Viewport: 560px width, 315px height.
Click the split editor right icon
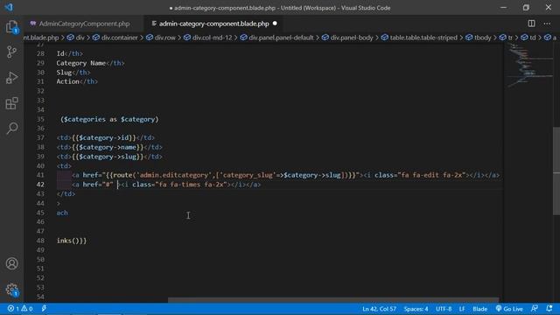click(x=531, y=24)
